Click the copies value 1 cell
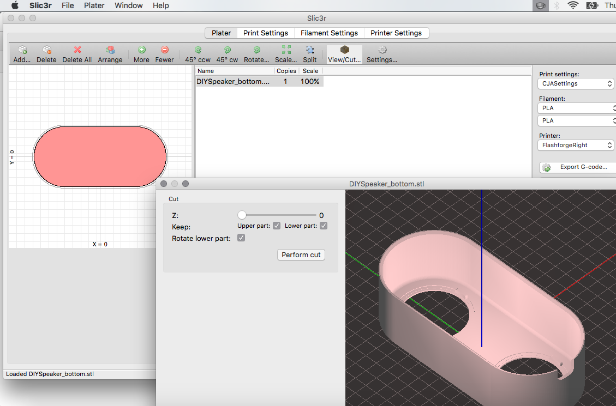Image resolution: width=616 pixels, height=406 pixels. tap(285, 82)
